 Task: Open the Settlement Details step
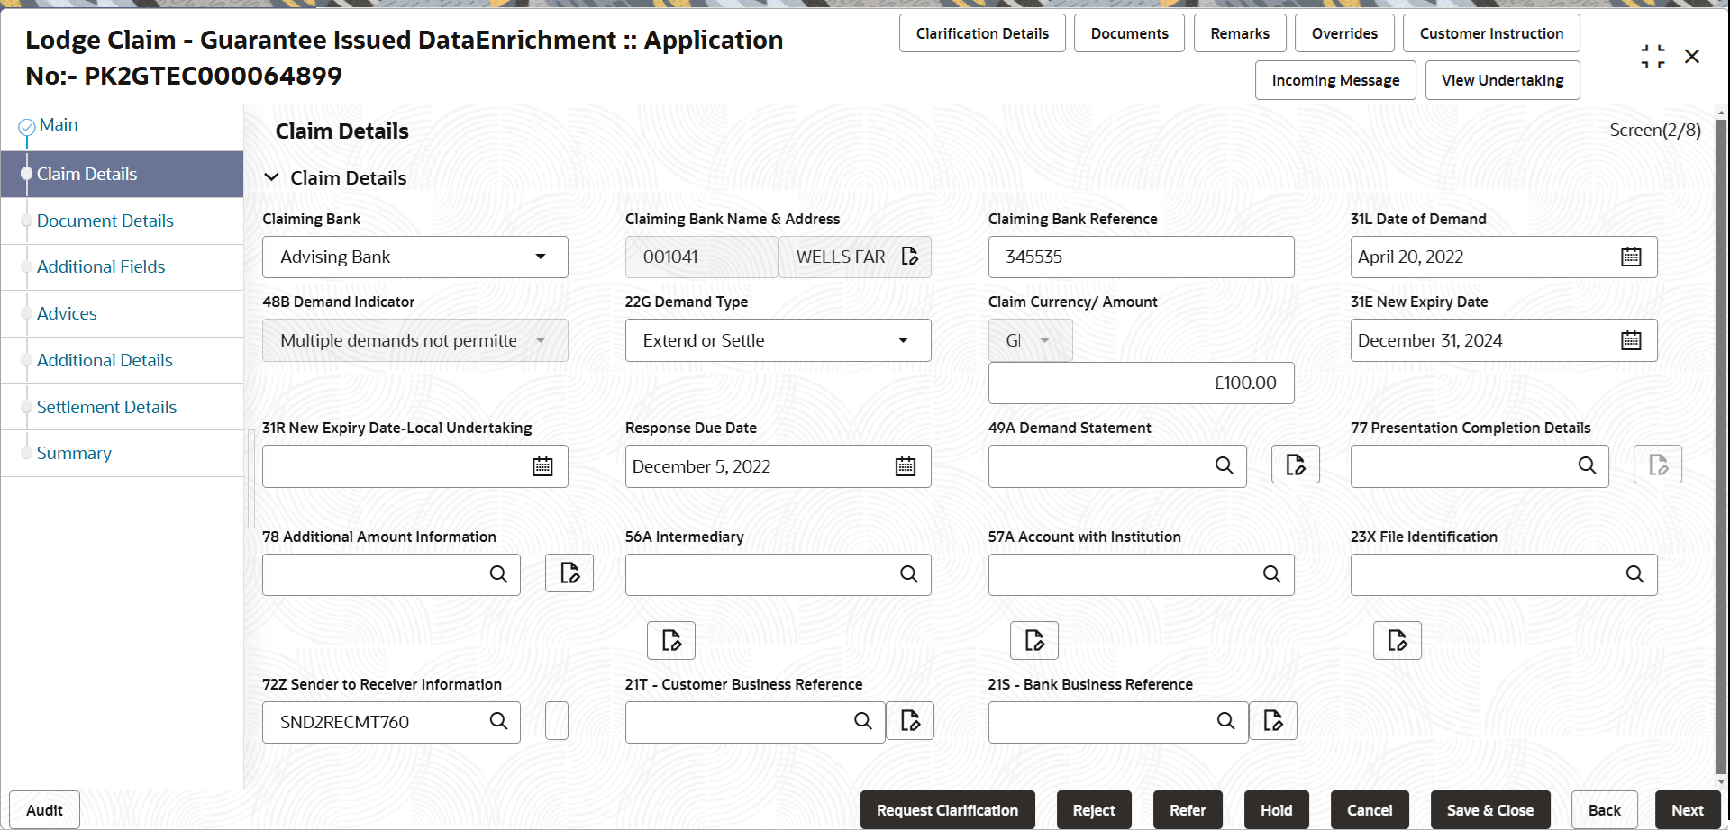click(x=106, y=407)
